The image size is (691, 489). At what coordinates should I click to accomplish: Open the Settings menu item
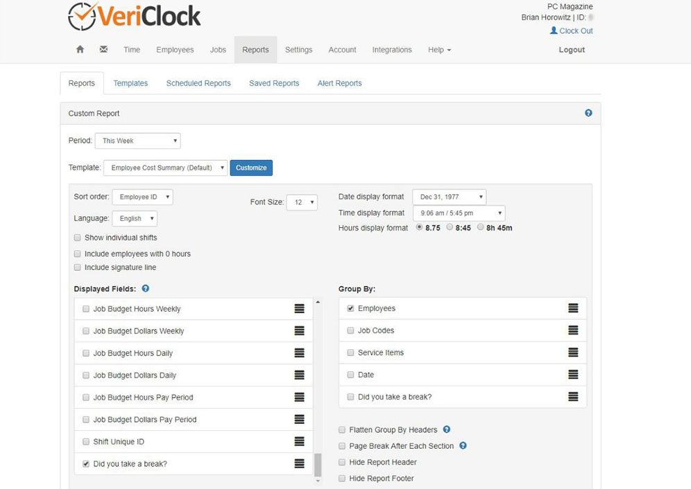pos(298,49)
